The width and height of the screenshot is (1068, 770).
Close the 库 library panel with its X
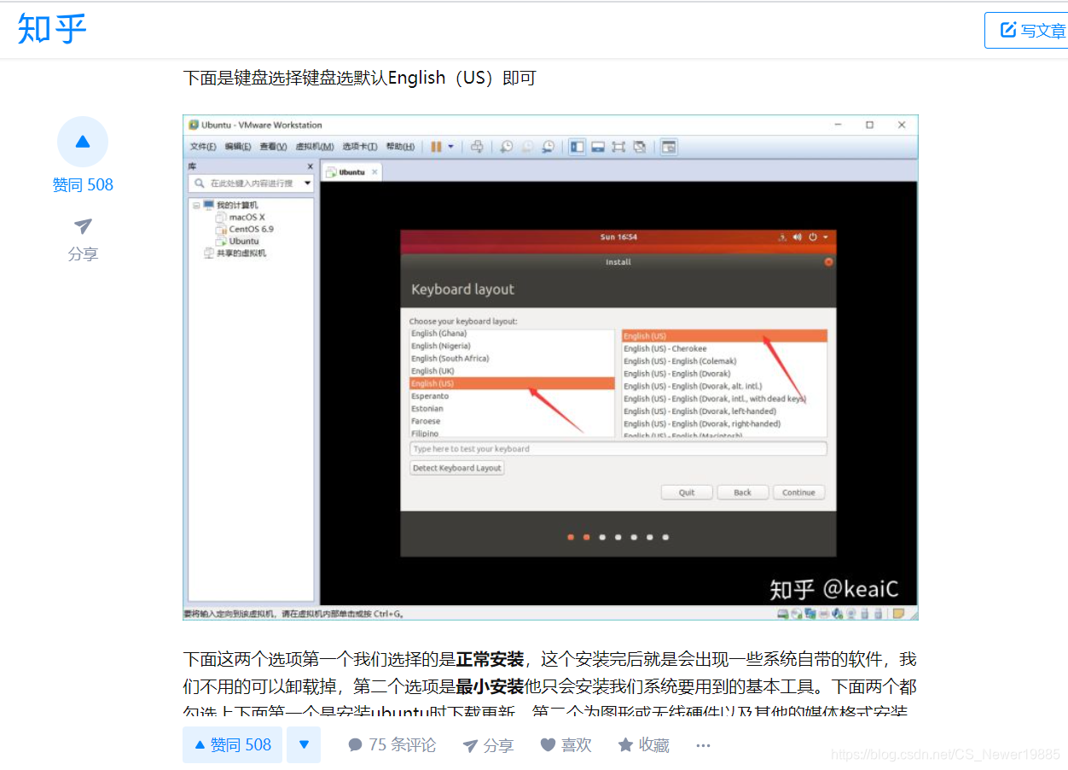coord(310,166)
